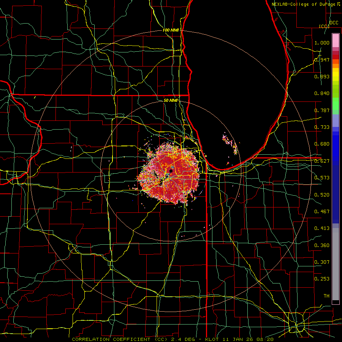Select the 0.627 legend value

click(x=322, y=161)
